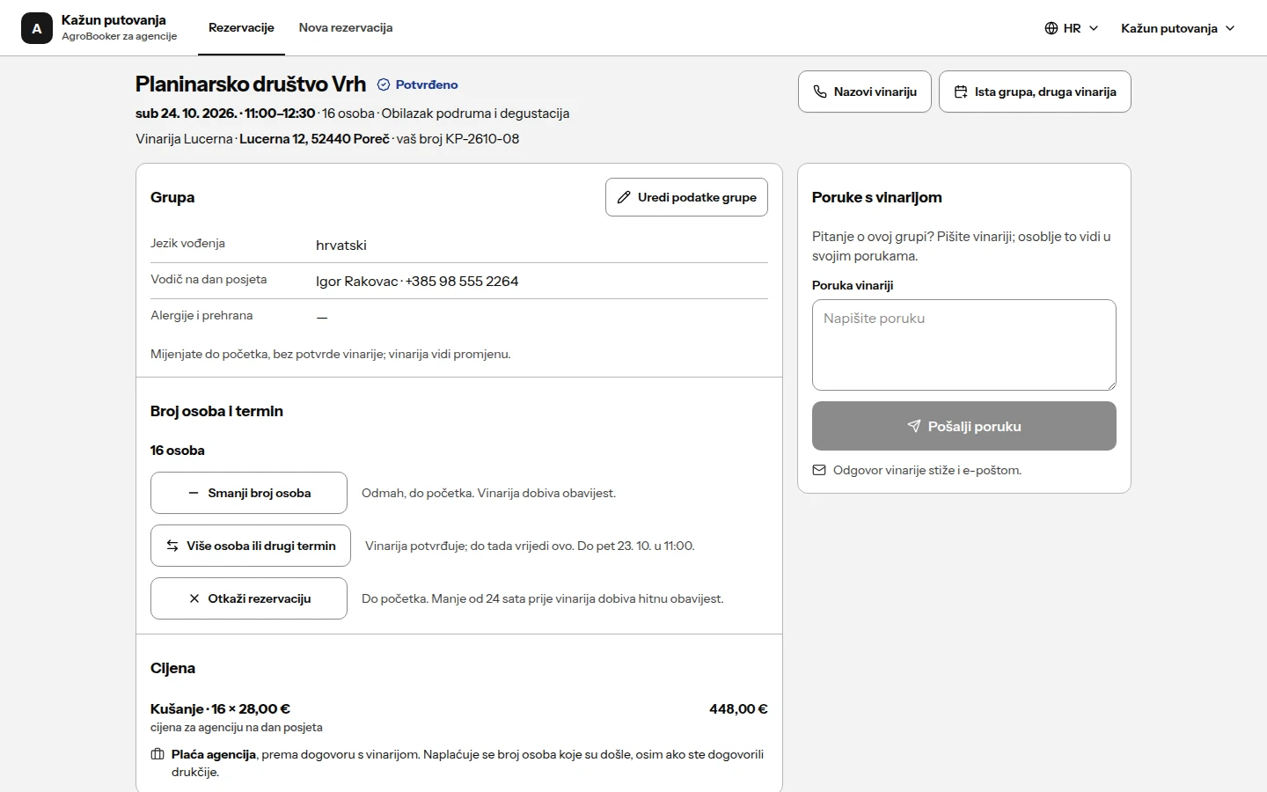Click the message textarea resize grip
The height and width of the screenshot is (792, 1267).
click(1111, 385)
